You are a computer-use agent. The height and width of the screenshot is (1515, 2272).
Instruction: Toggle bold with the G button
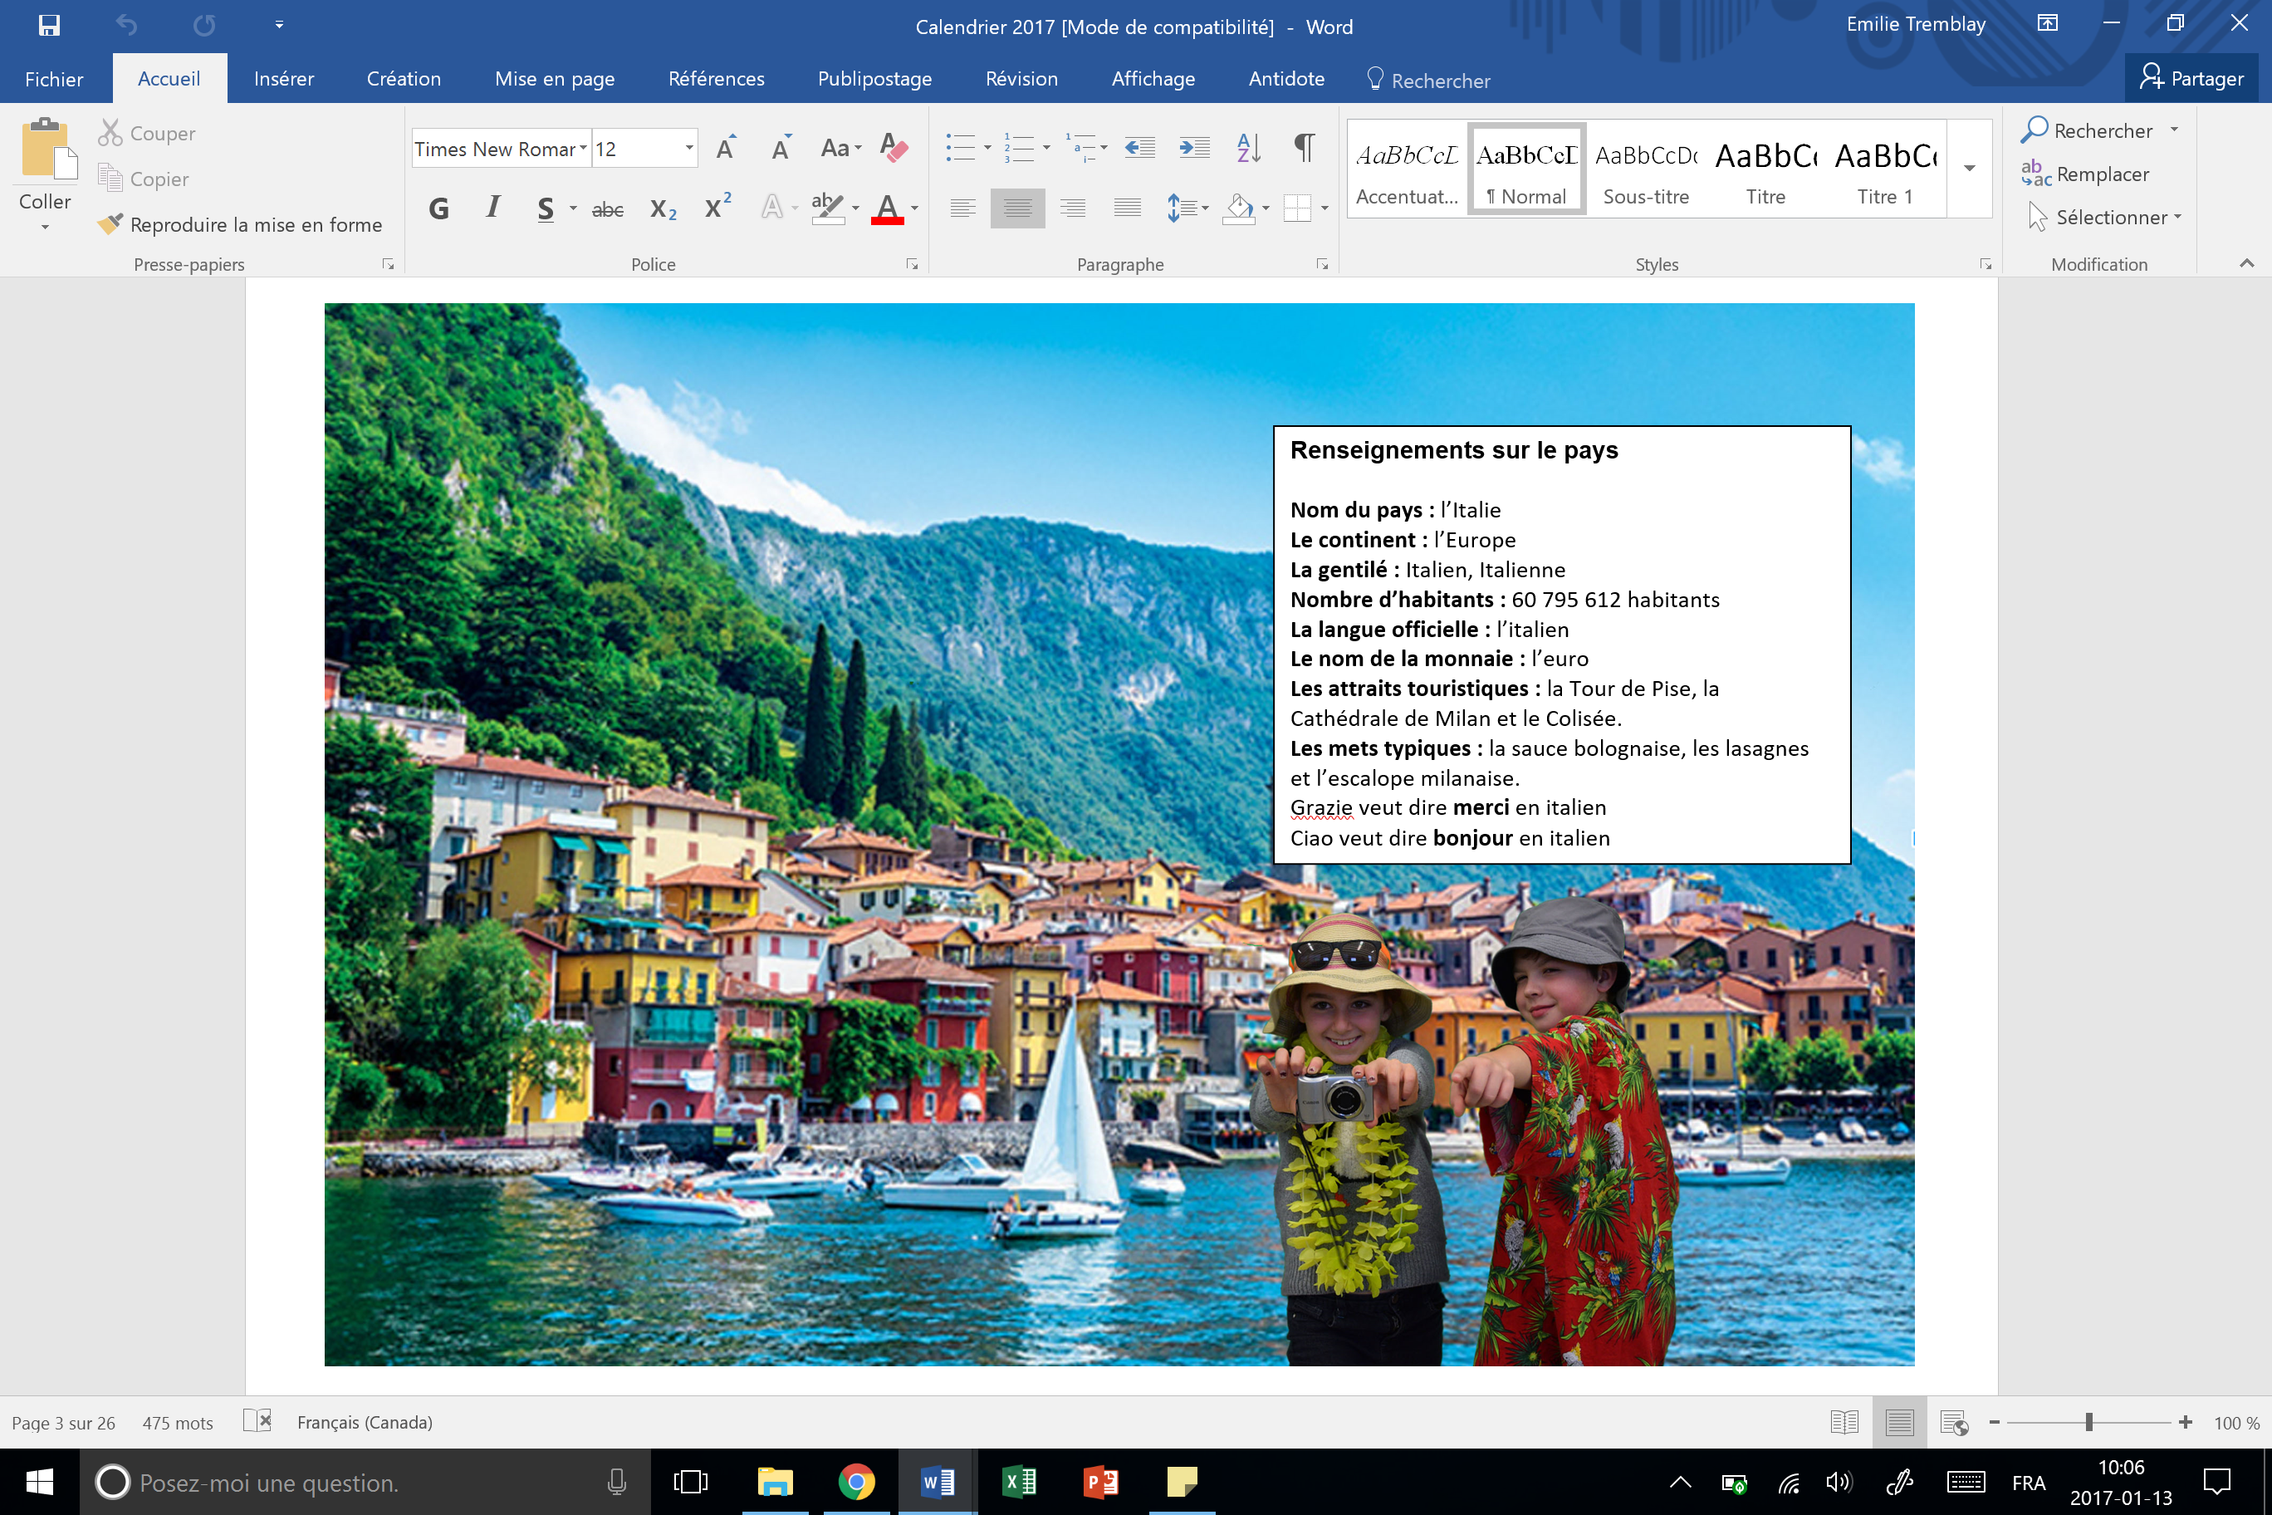coord(438,208)
